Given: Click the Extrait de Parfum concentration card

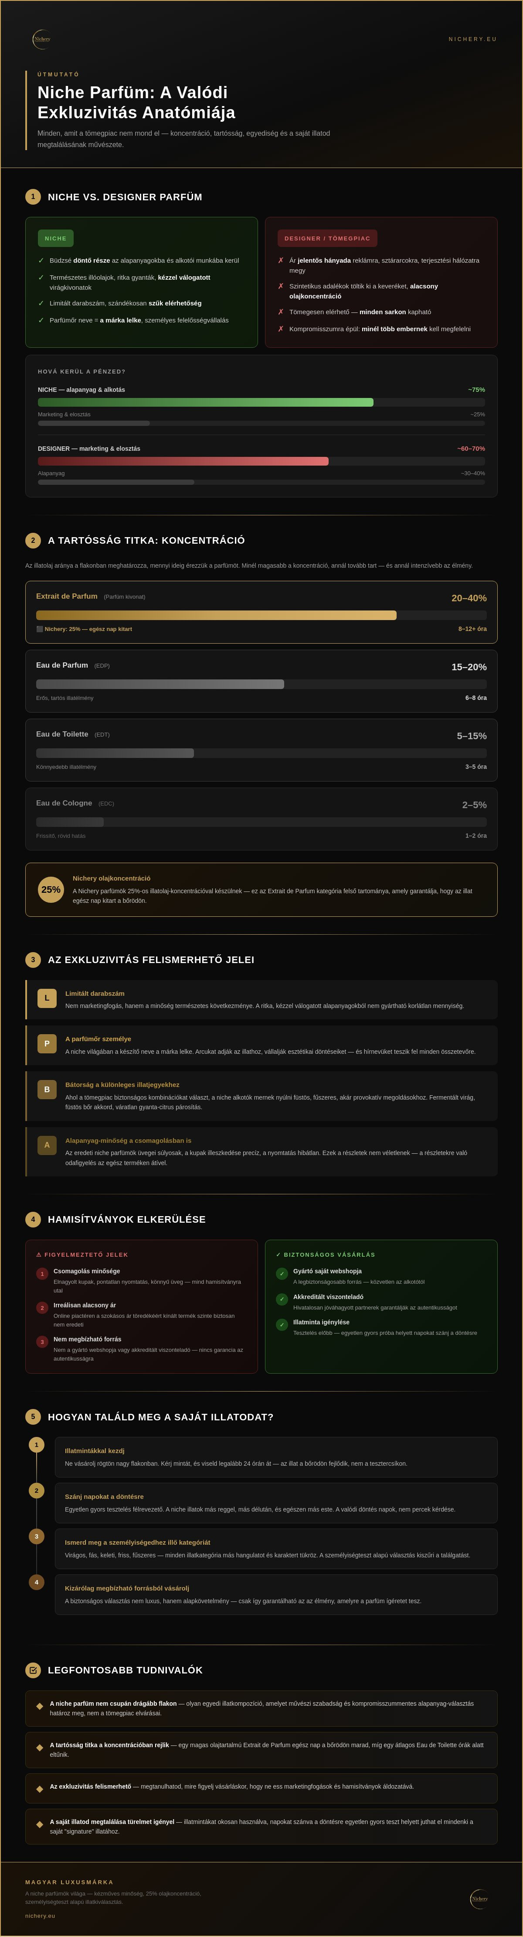Looking at the screenshot, I should (261, 612).
